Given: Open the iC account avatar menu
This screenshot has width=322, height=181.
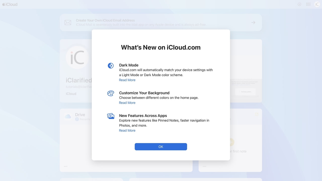Looking at the screenshot, I should click(x=317, y=4).
